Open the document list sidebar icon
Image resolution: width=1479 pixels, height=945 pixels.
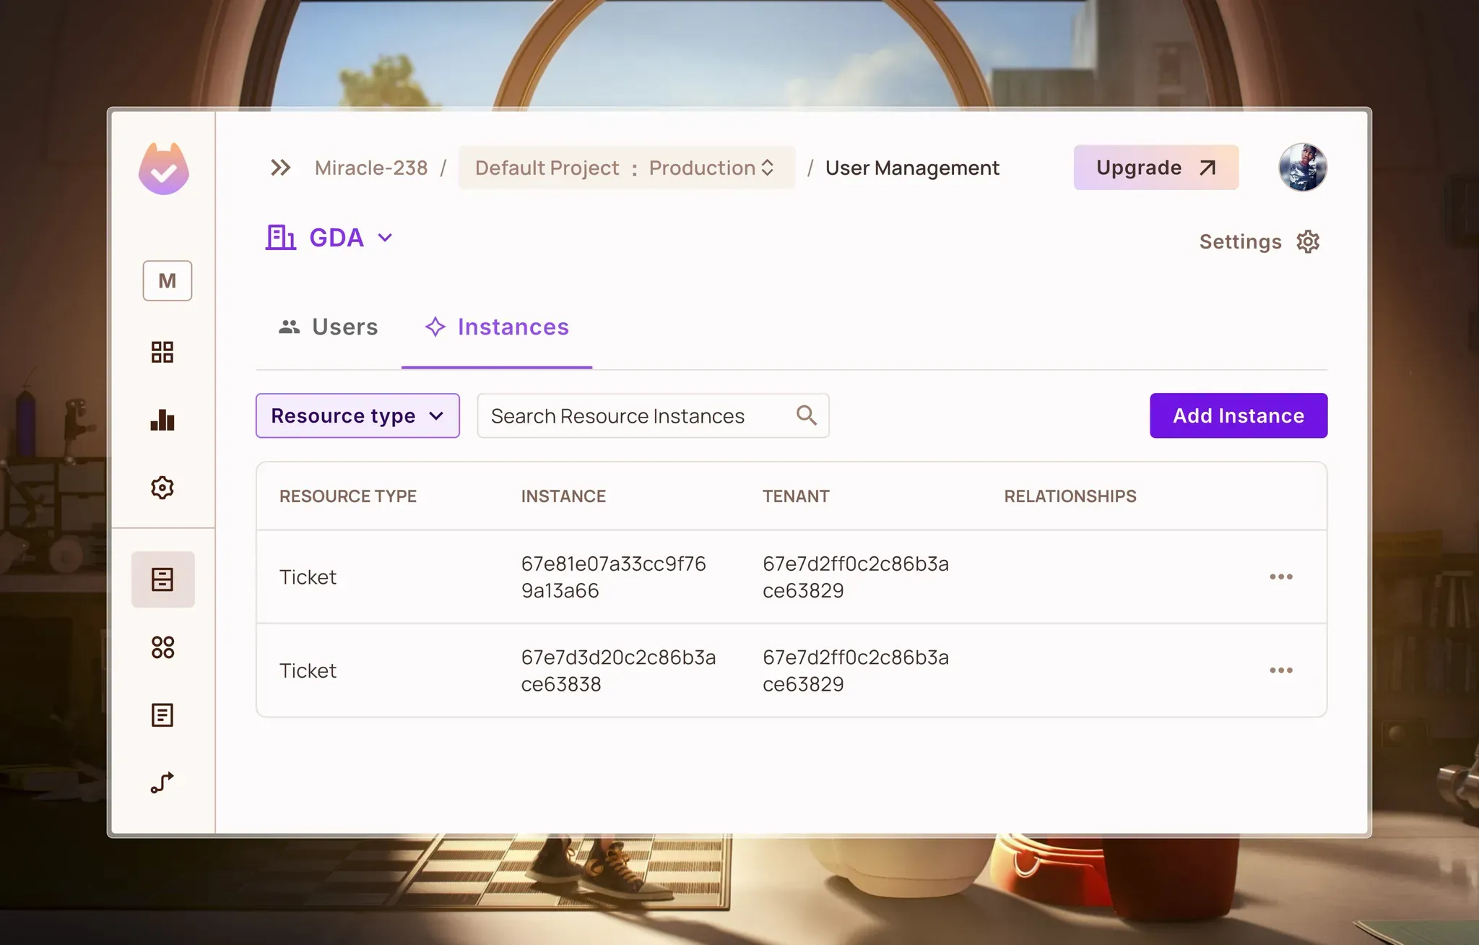point(162,715)
